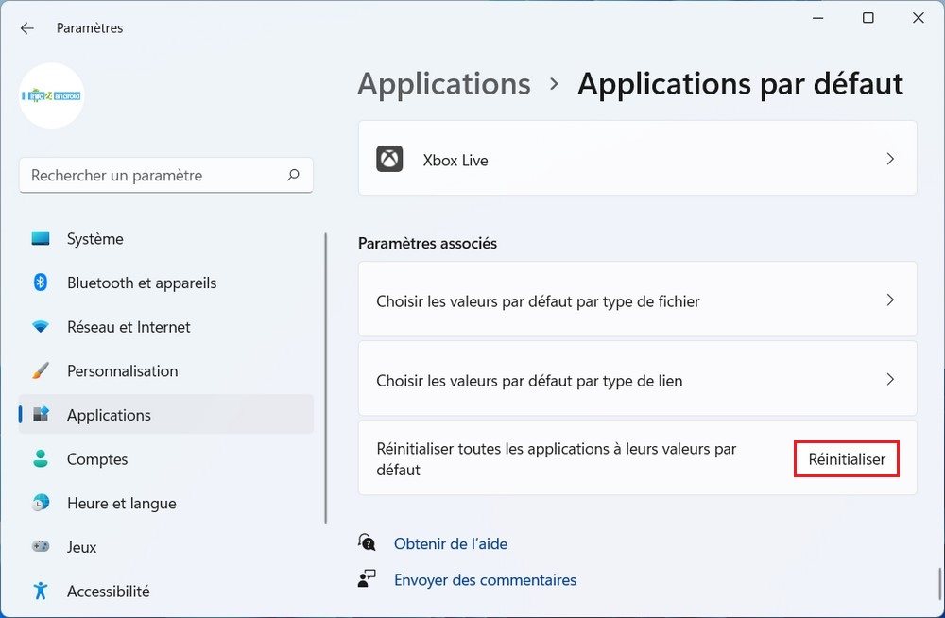945x618 pixels.
Task: Select Applications in the sidebar
Action: [109, 415]
